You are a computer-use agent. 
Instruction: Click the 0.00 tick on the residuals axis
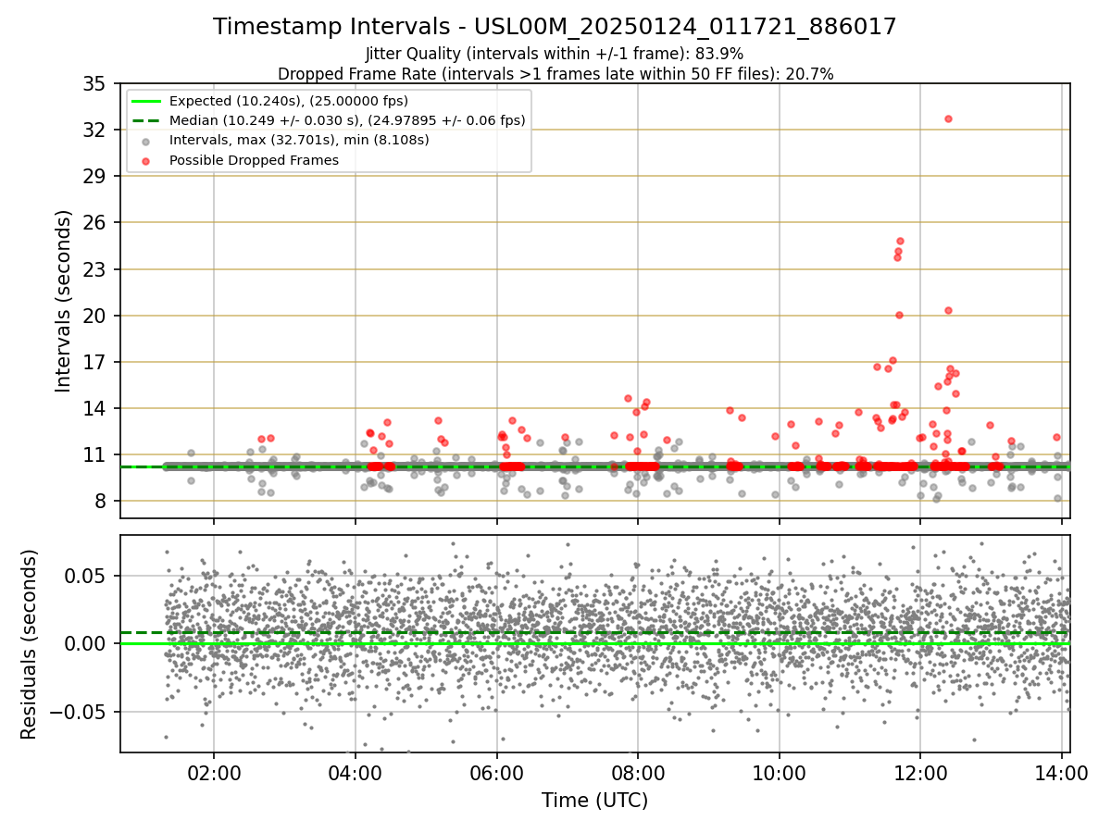tap(87, 643)
